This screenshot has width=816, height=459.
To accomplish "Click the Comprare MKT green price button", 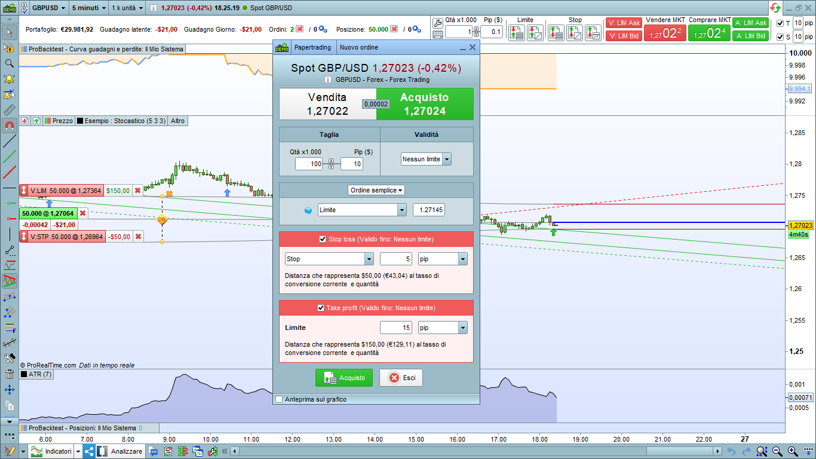I will tap(709, 33).
